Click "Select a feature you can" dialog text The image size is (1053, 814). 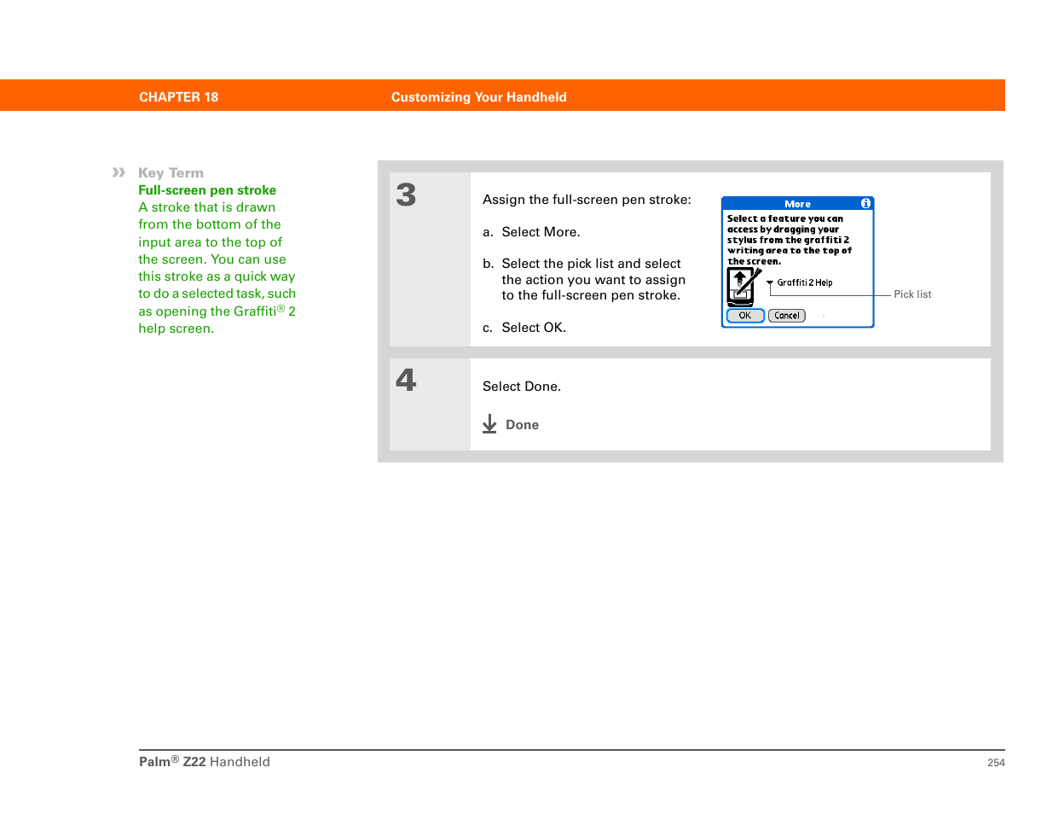point(785,219)
